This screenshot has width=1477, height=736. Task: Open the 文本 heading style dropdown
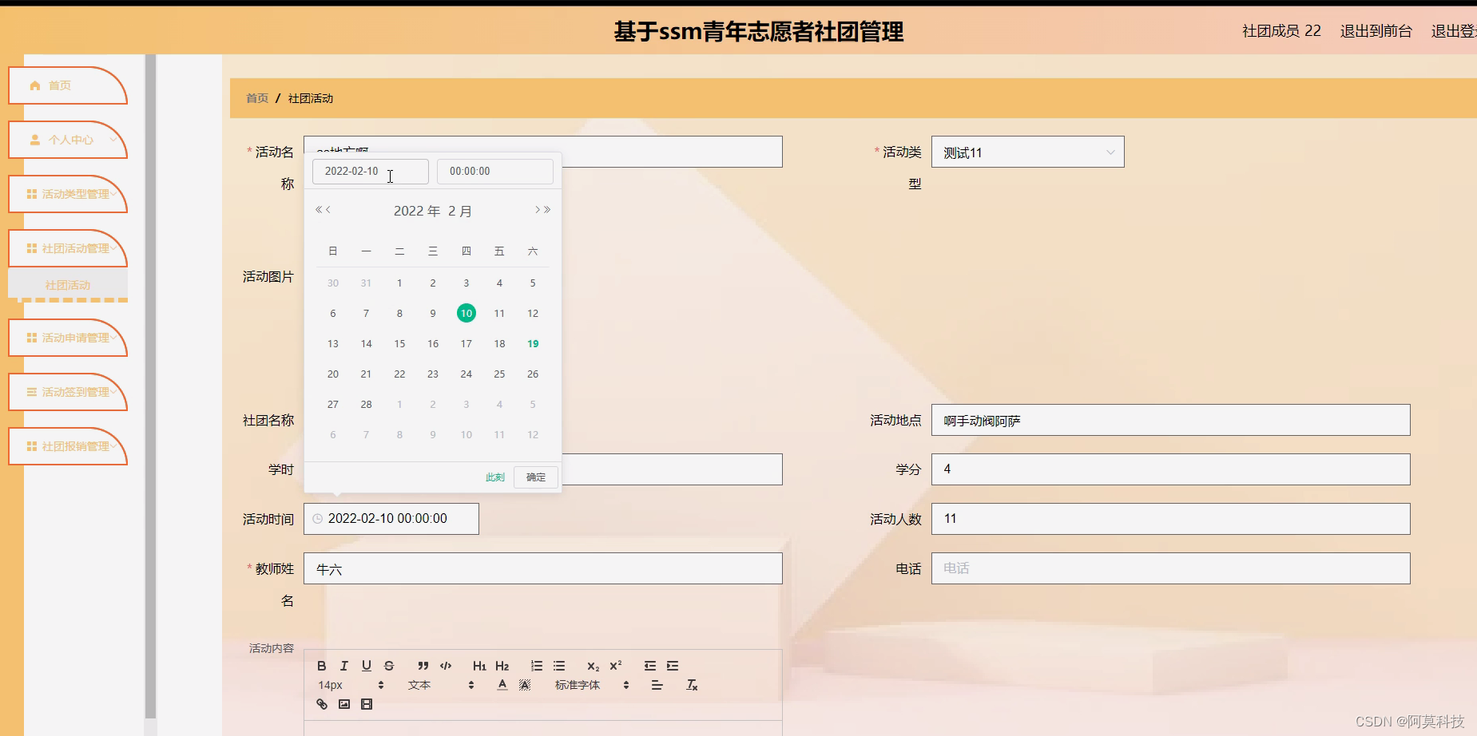pos(441,685)
